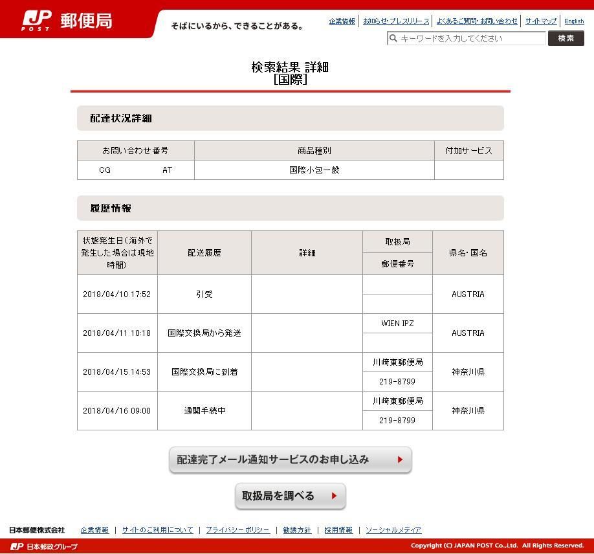Viewport: 594px width, 554px height.
Task: Open 企業情報 link in footer
Action: (x=94, y=530)
